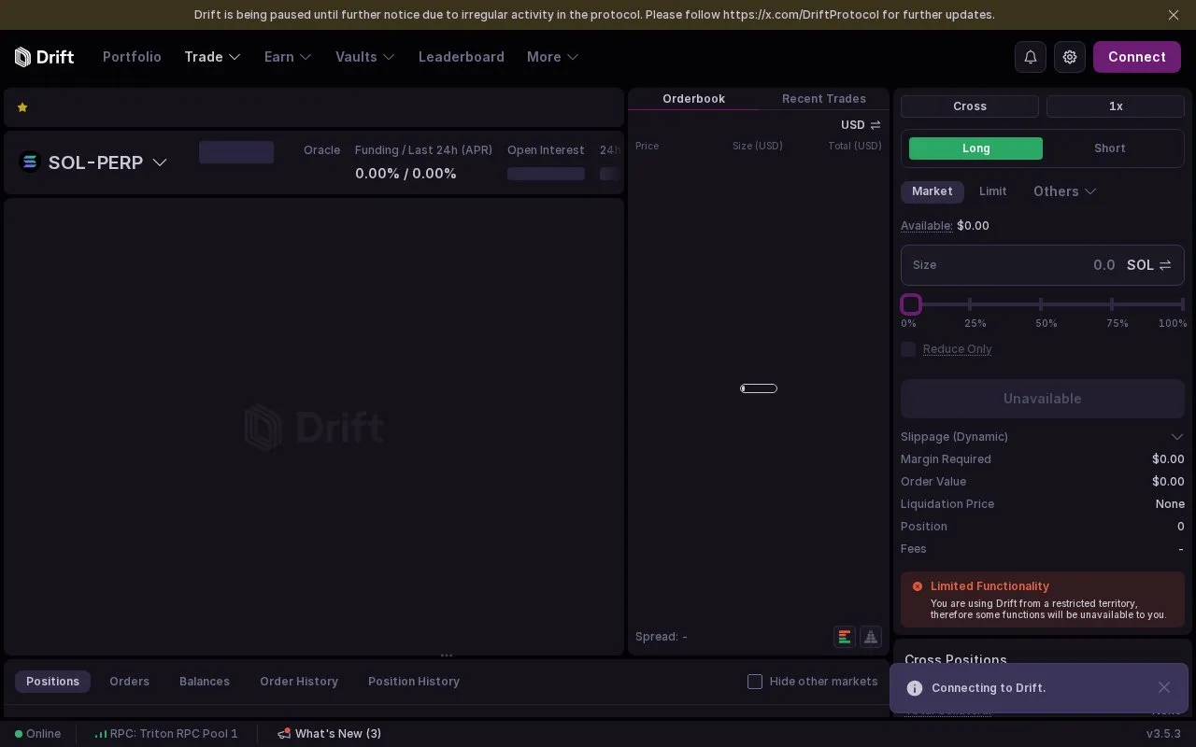Click the chart panel resize handle dots

tap(447, 655)
